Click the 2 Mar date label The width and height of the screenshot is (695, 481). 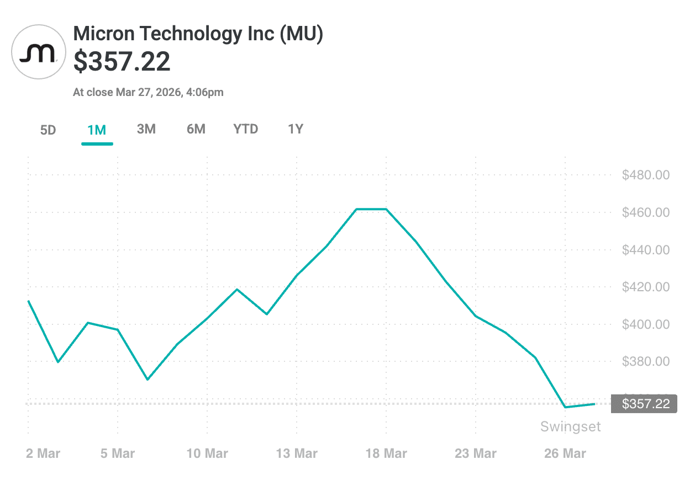(43, 453)
